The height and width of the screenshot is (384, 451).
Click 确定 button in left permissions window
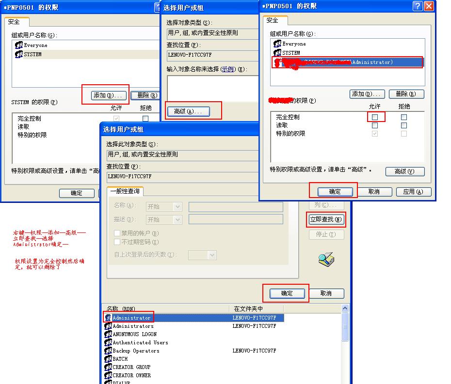pyautogui.click(x=77, y=193)
